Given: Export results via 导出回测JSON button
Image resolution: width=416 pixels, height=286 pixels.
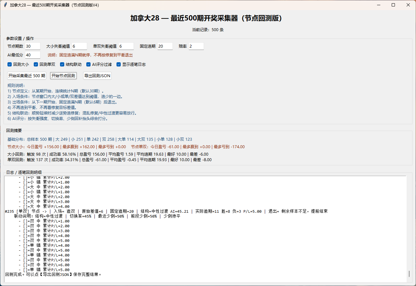Looking at the screenshot, I should tap(97, 76).
